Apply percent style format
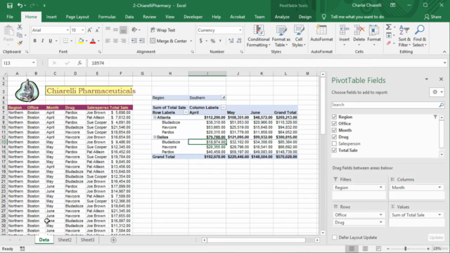This screenshot has width=450, height=253. point(212,41)
